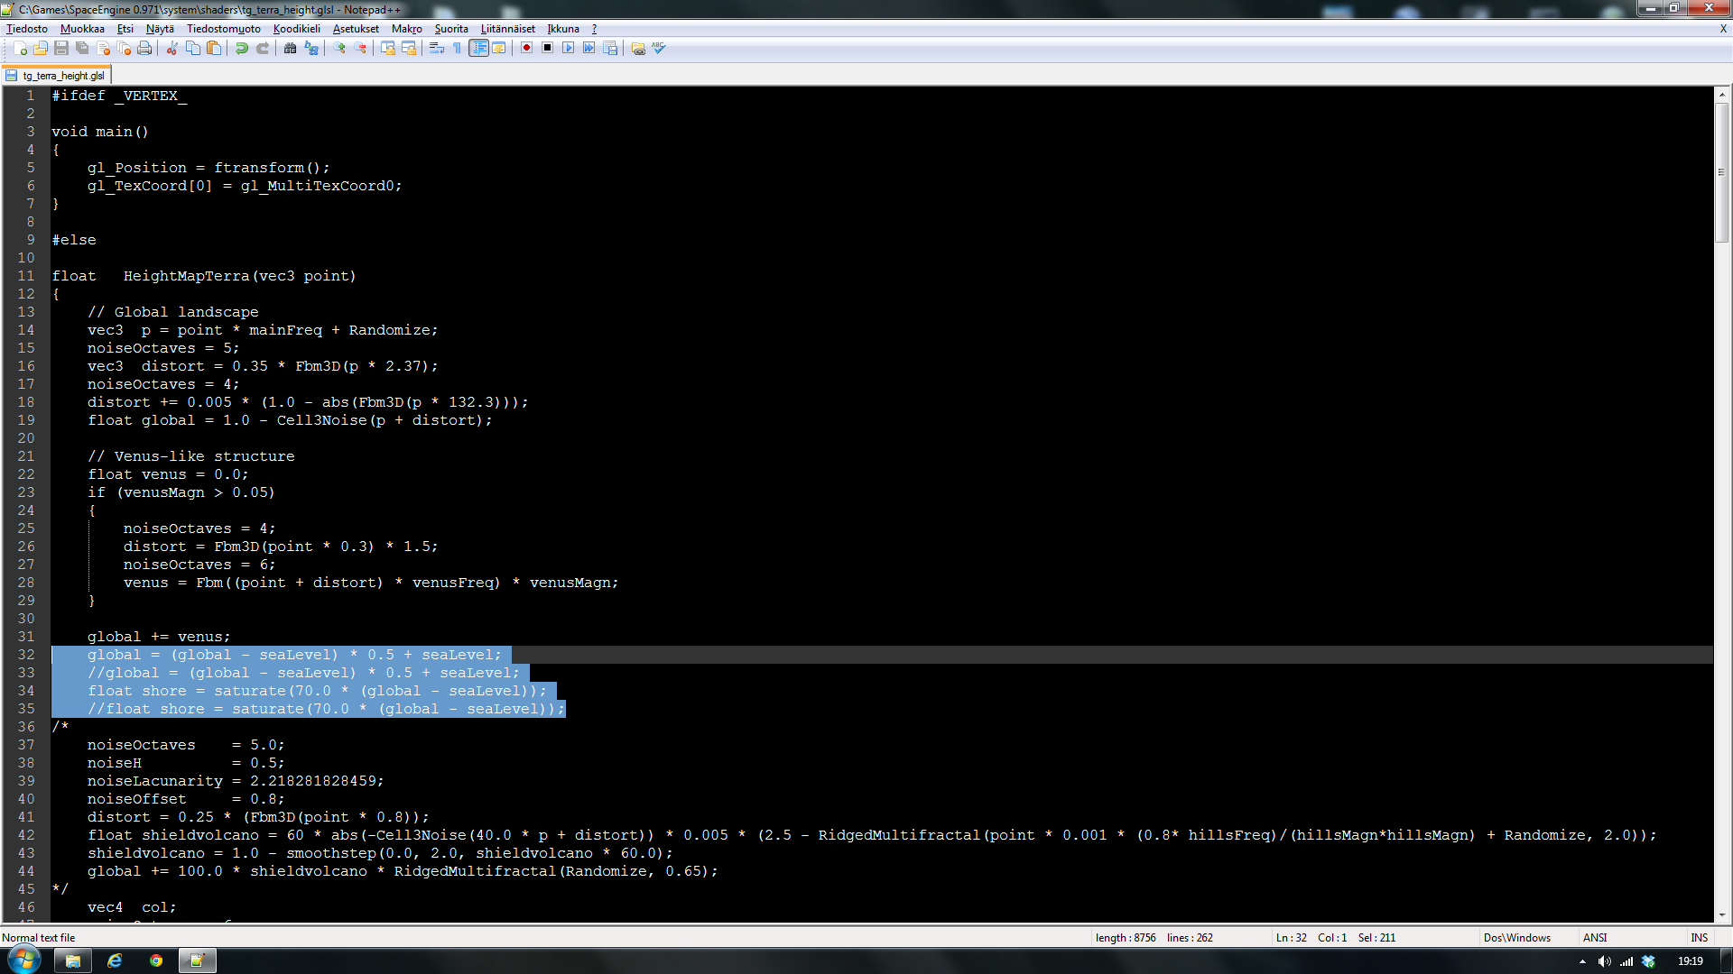Click the spell check ABC icon

coord(659,49)
